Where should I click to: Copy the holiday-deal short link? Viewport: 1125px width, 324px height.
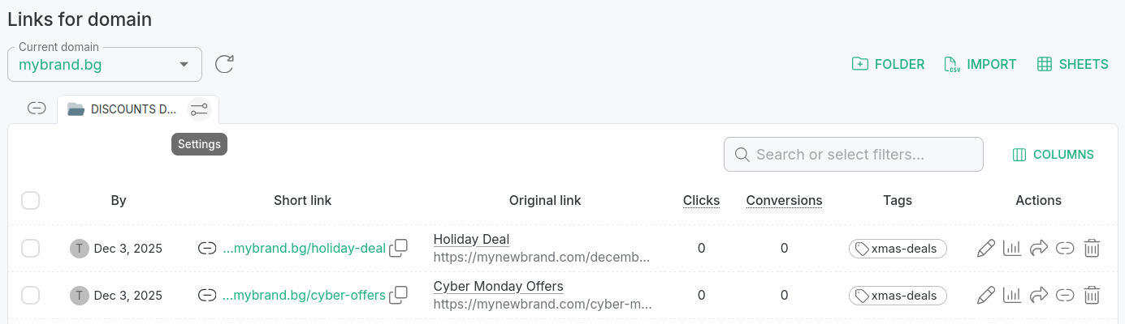coord(398,249)
